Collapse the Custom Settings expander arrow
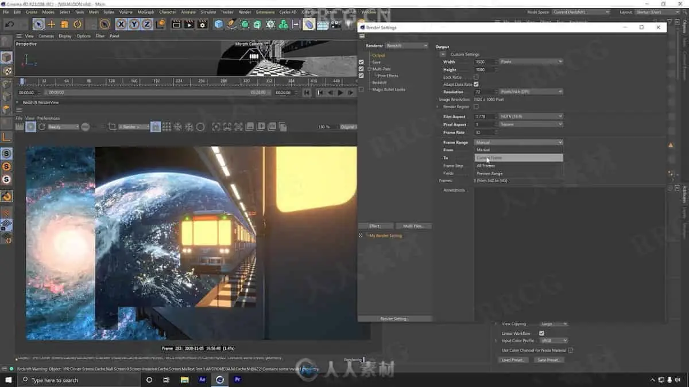Viewport: 689px width, 387px height. (443, 54)
